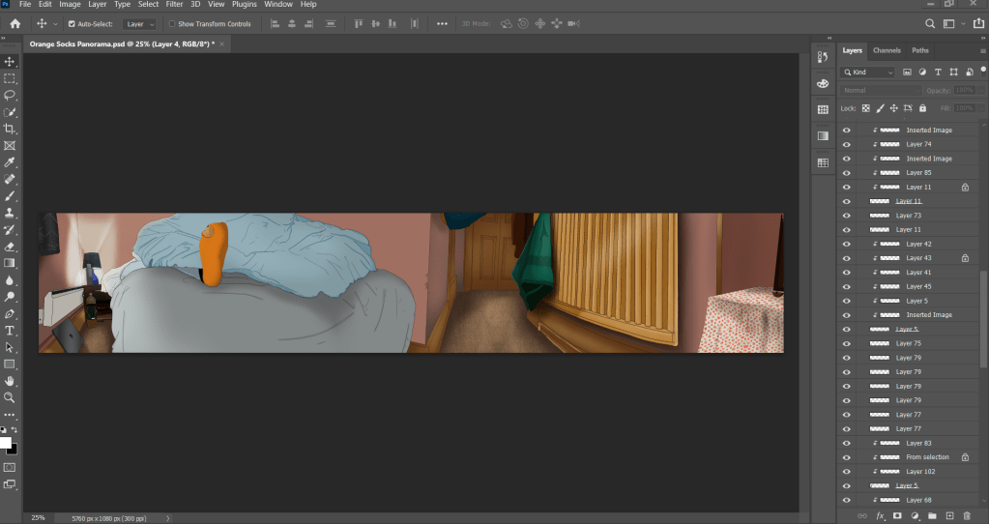989x524 pixels.
Task: Add a layer mask
Action: pyautogui.click(x=897, y=516)
